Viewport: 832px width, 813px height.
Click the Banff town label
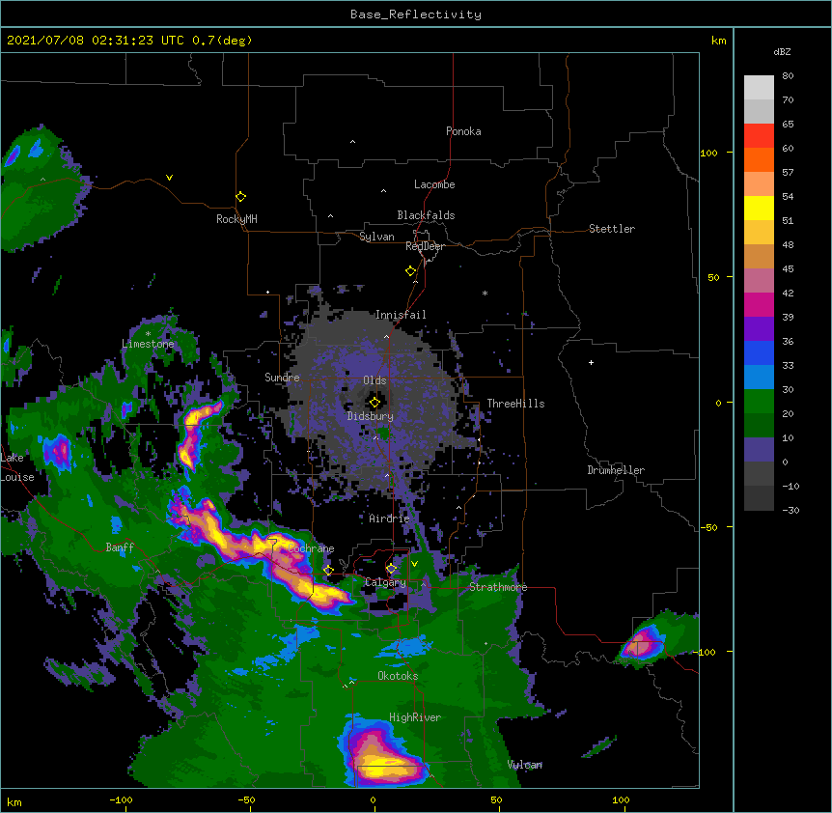pyautogui.click(x=120, y=547)
